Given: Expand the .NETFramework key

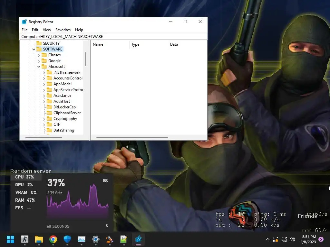Looking at the screenshot, I should click(x=44, y=73).
